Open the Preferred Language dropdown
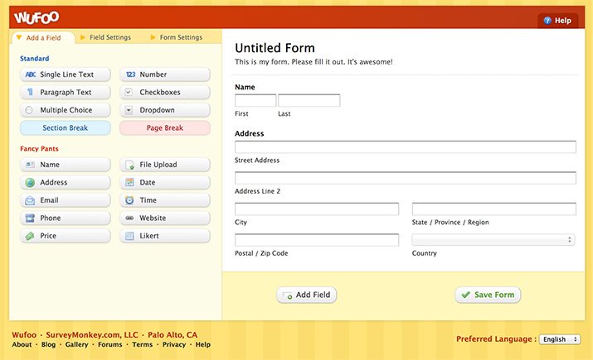The image size is (593, 360). (560, 339)
